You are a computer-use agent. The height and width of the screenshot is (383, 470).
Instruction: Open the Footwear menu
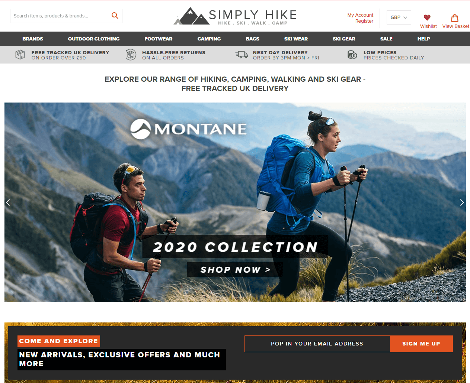[159, 39]
